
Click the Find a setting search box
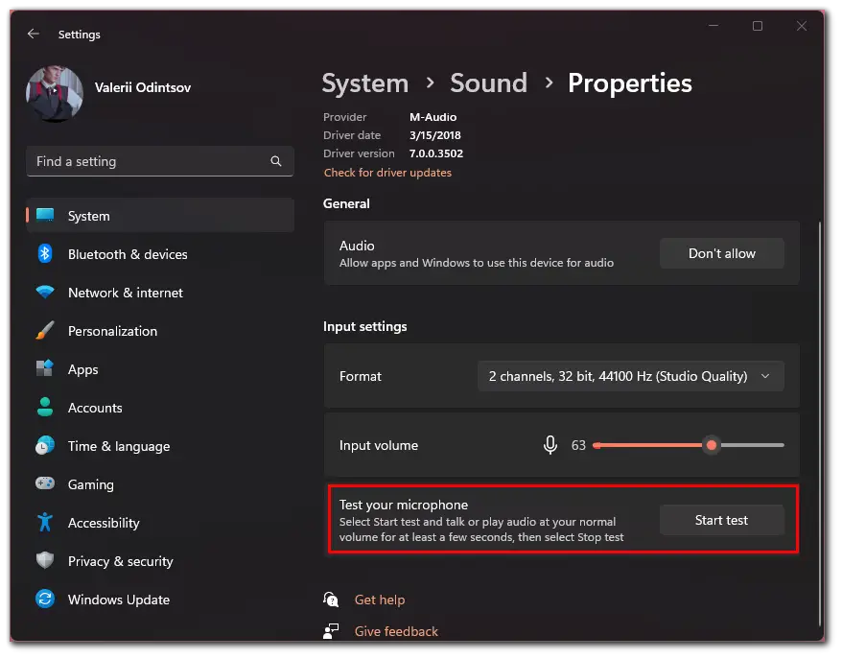tap(160, 161)
